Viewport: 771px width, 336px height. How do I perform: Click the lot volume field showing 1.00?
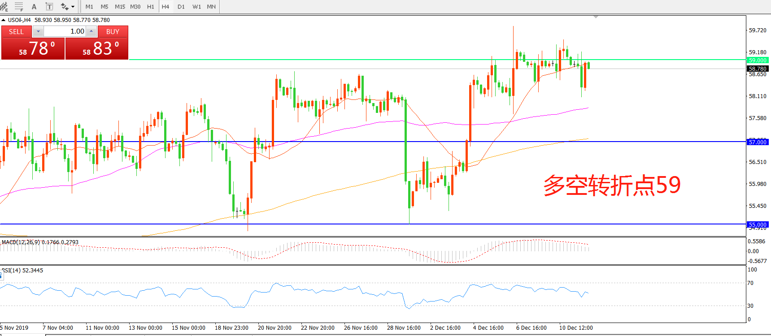click(x=65, y=31)
